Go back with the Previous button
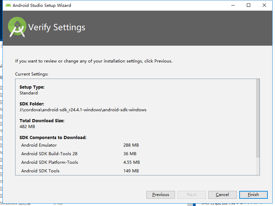Image resolution: width=275 pixels, height=206 pixels. (161, 195)
